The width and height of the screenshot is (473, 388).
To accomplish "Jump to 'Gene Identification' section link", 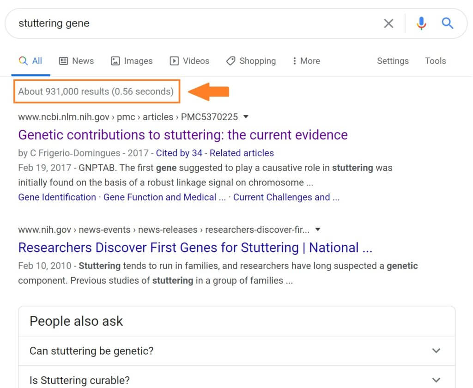I will point(57,197).
